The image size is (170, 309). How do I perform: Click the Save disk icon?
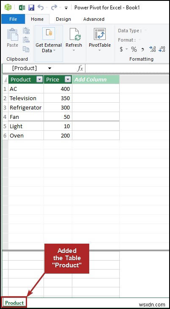pos(31,8)
